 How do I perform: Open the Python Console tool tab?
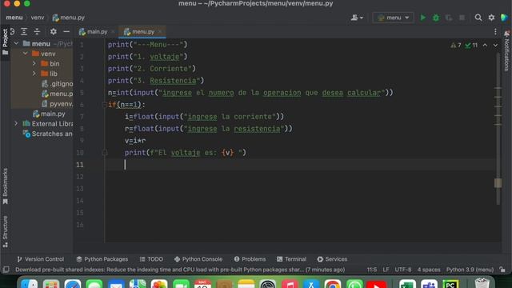coord(198,259)
